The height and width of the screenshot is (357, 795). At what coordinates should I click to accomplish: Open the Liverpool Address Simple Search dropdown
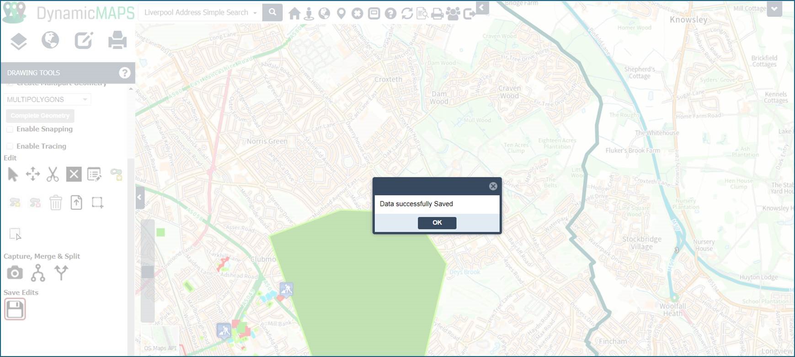pyautogui.click(x=255, y=13)
